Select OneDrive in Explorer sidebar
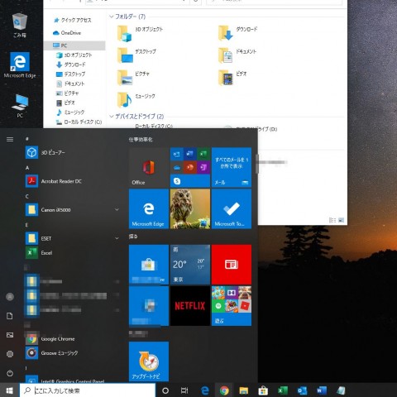Image resolution: width=397 pixels, height=397 pixels. click(67, 33)
